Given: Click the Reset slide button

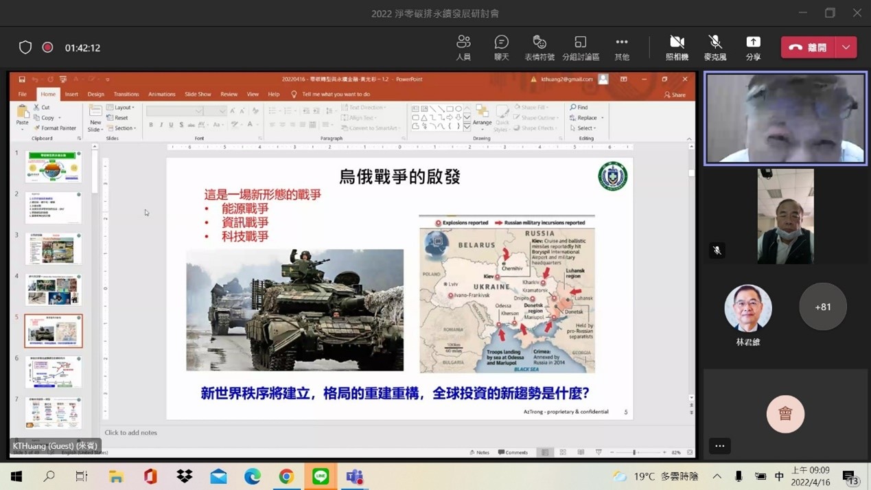Looking at the screenshot, I should click(x=117, y=117).
